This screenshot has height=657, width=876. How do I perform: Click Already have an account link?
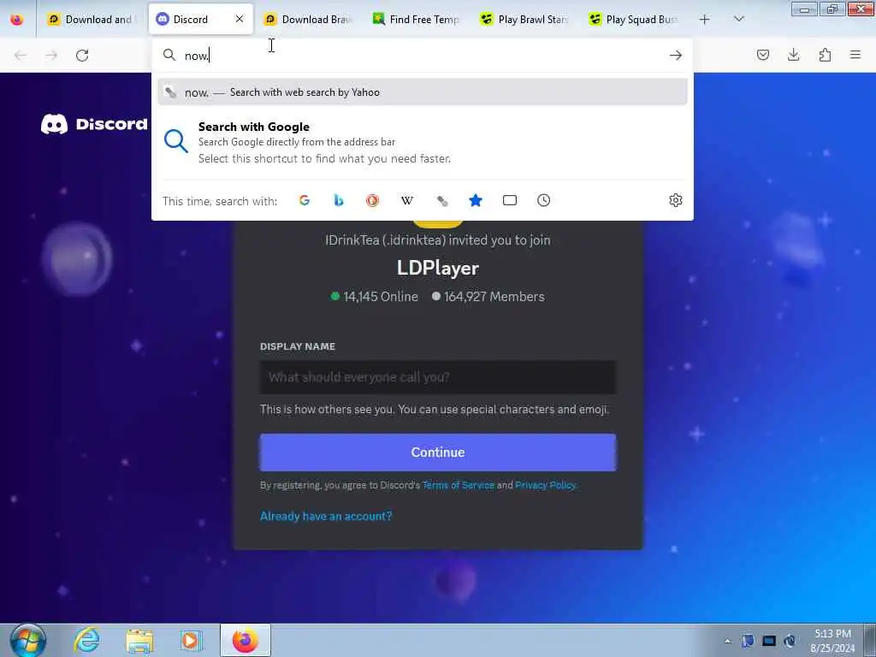click(326, 516)
